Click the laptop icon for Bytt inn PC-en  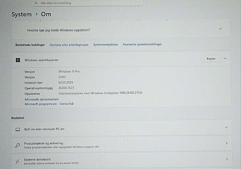point(18,130)
